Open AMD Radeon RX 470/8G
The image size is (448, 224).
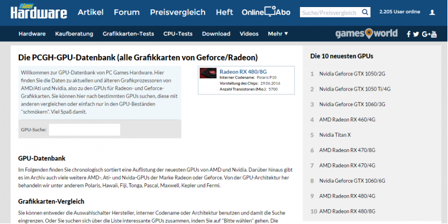point(347,150)
